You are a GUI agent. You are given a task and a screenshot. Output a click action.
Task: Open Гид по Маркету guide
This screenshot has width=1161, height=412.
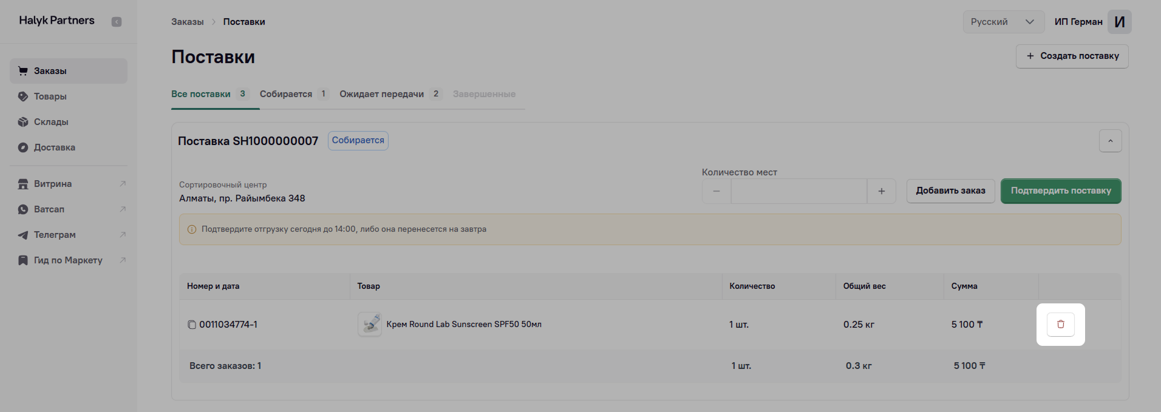[68, 260]
